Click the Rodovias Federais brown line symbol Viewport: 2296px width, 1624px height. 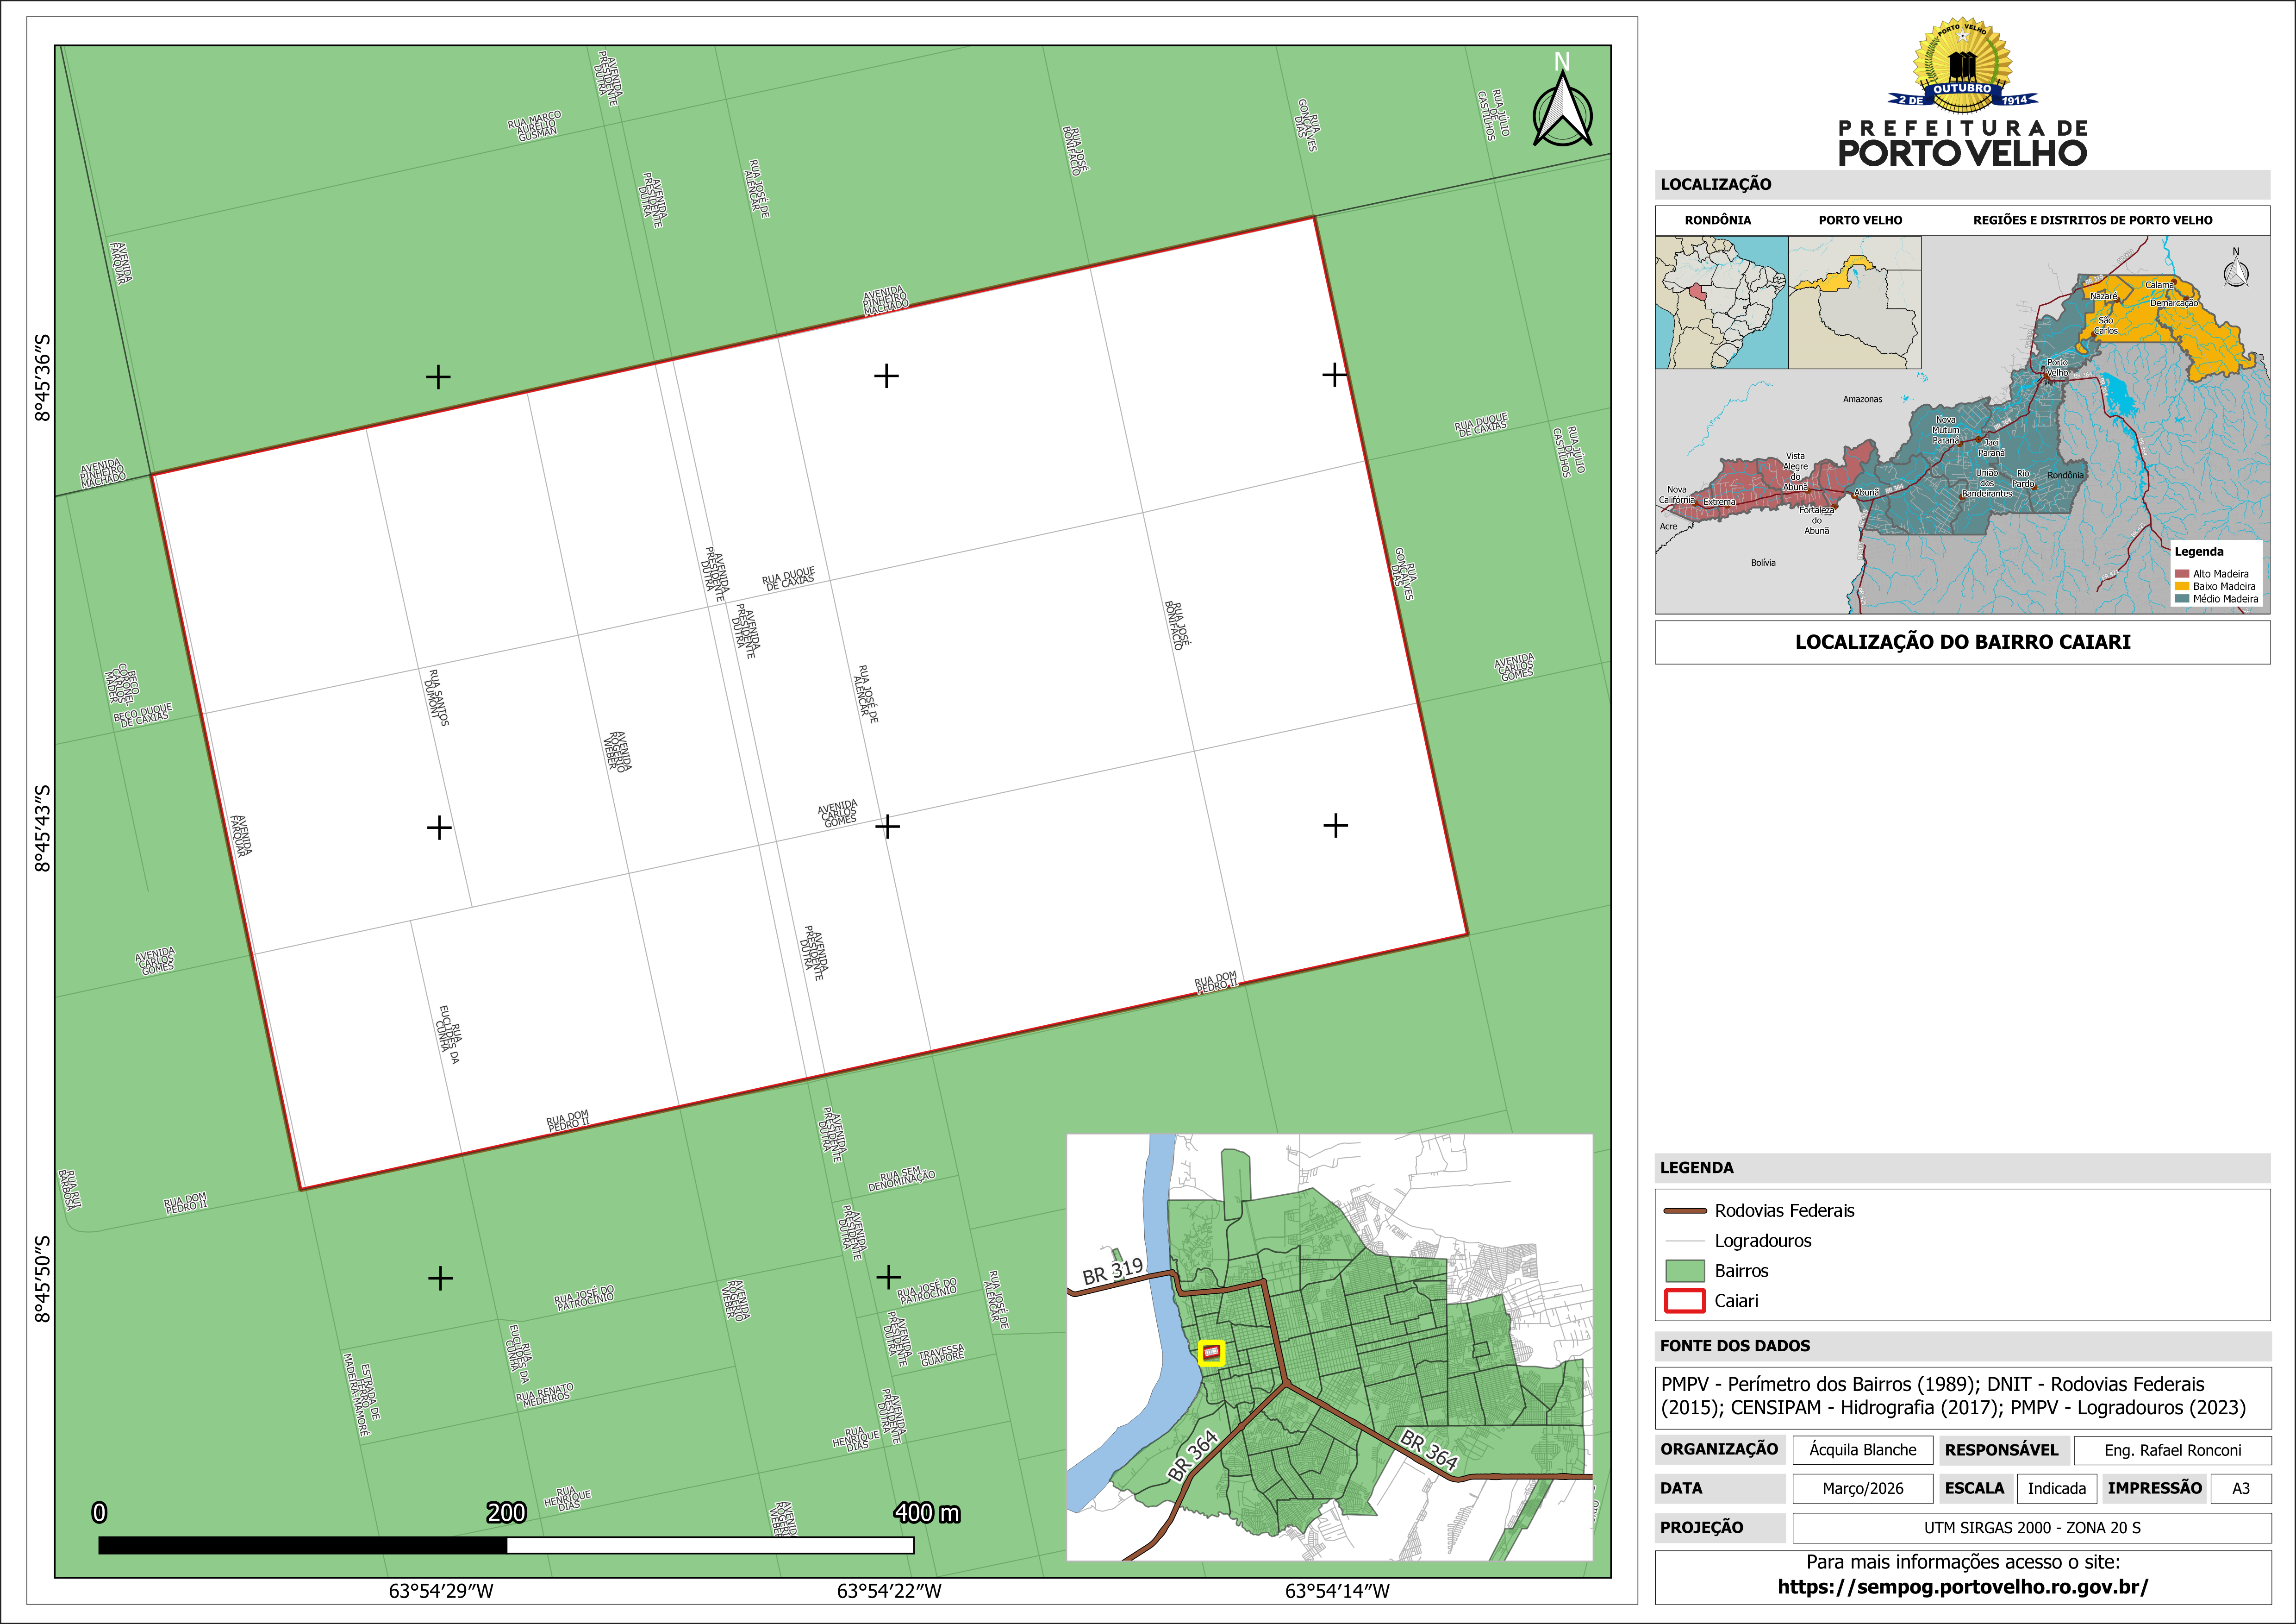point(1685,1211)
